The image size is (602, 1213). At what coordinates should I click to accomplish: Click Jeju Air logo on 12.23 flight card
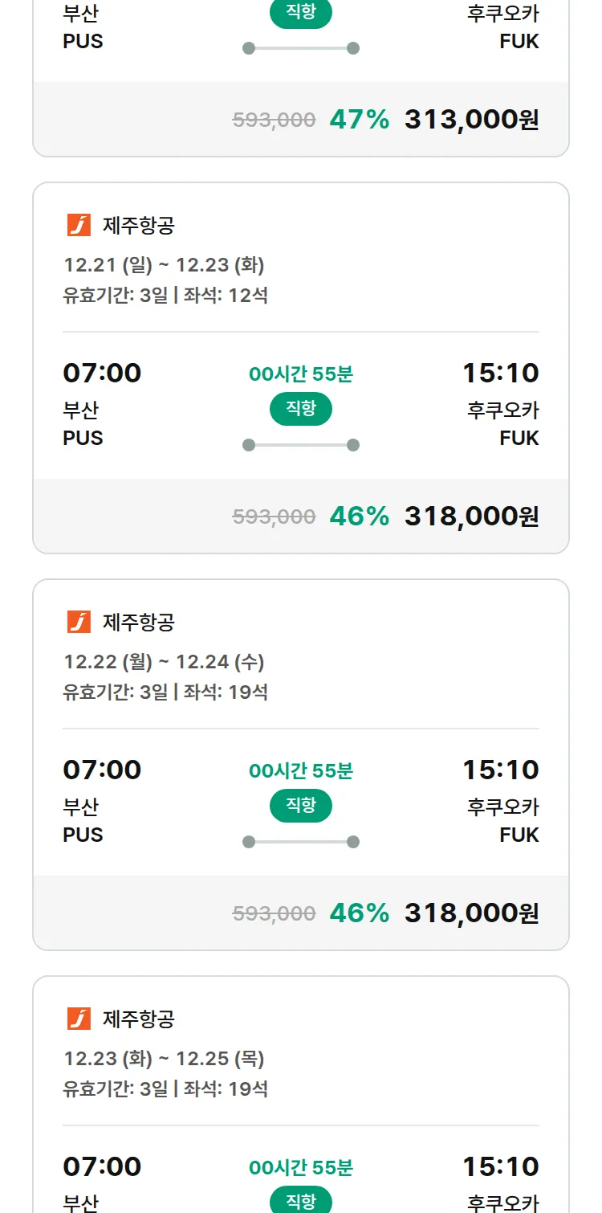[79, 1019]
